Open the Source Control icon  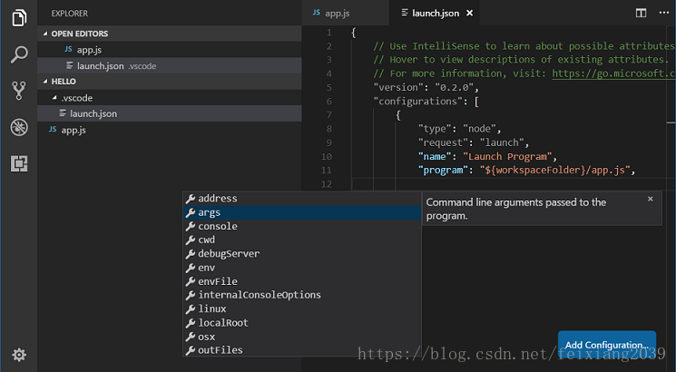coord(19,91)
